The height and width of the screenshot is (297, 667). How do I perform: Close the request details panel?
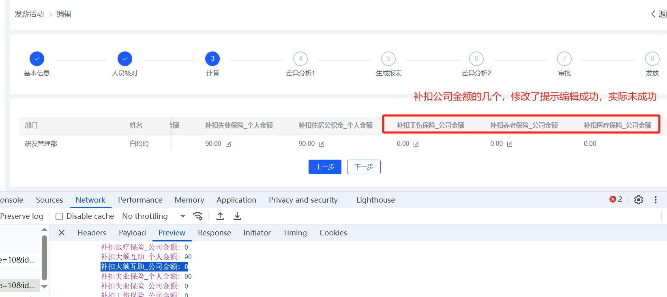tap(62, 233)
